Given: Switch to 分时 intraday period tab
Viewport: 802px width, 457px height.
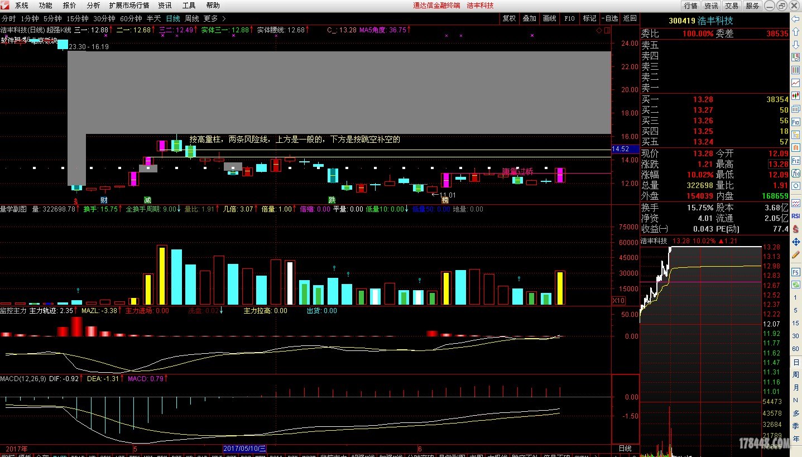Looking at the screenshot, I should [x=9, y=18].
